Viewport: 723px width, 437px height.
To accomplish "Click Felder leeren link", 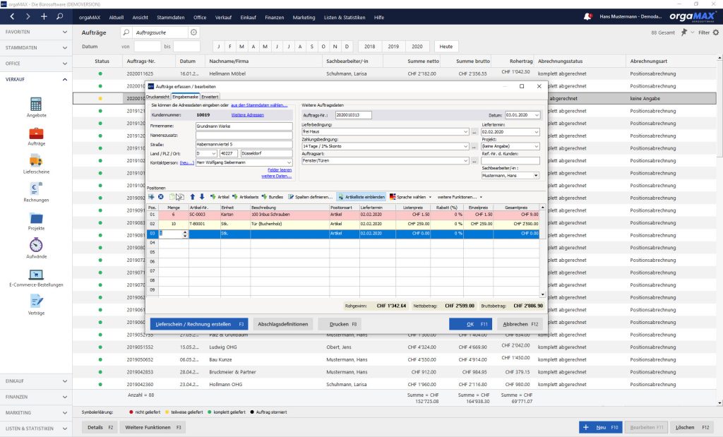I will pos(280,170).
